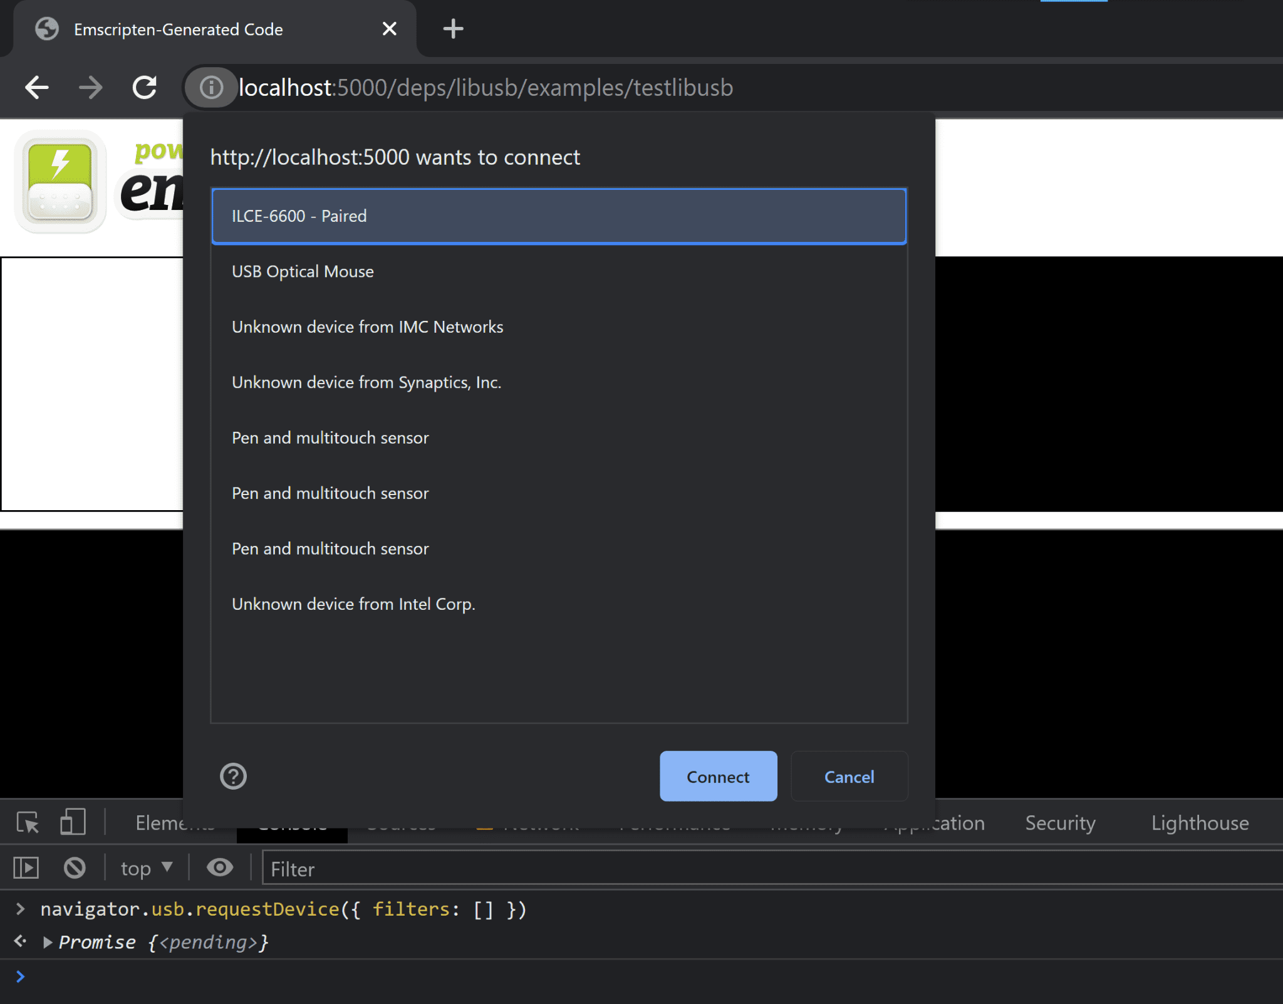Click the browser forward navigation arrow

(x=93, y=88)
